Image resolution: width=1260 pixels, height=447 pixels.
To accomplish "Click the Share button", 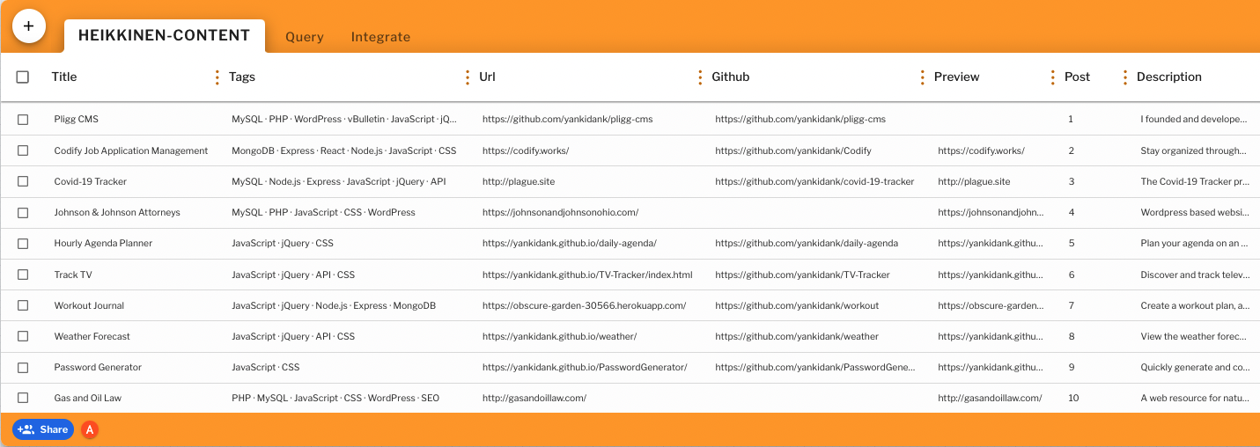I will coord(43,429).
